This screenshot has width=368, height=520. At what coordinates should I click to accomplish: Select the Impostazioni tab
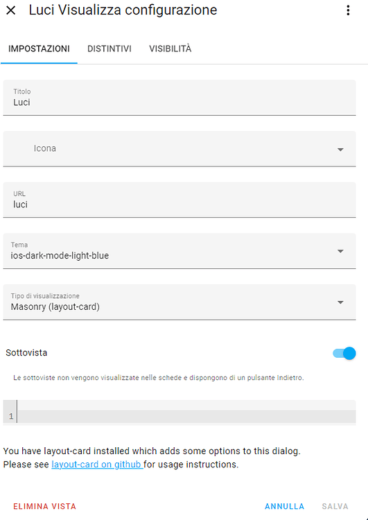[39, 49]
